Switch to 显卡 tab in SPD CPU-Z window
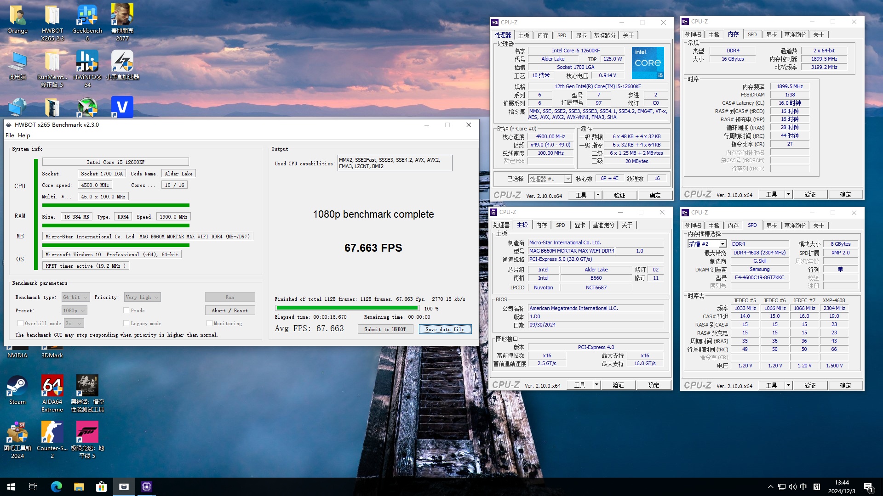Viewport: 883px width, 496px height. coord(771,225)
